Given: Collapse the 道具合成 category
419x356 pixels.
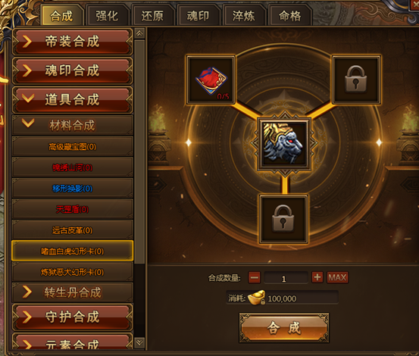Looking at the screenshot, I should point(73,100).
